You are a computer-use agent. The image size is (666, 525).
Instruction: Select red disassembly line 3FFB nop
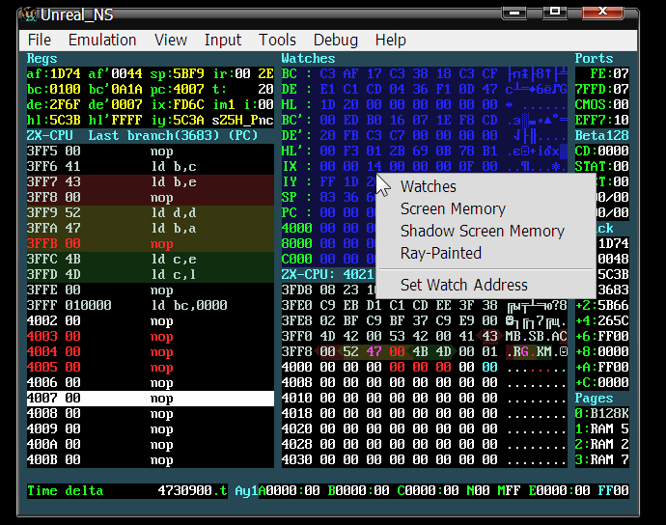pos(151,244)
